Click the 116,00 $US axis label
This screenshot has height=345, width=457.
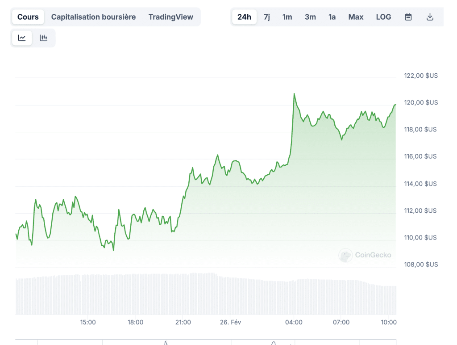click(420, 156)
